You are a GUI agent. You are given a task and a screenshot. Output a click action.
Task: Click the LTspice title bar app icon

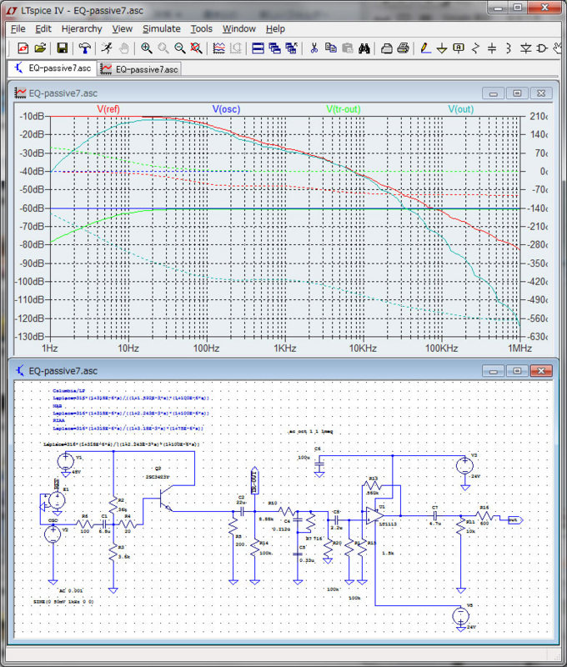tap(13, 10)
